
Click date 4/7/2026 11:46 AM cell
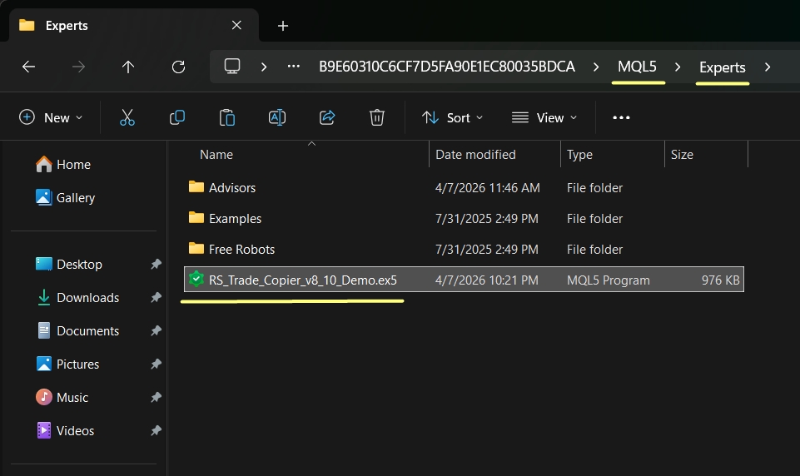(x=487, y=188)
